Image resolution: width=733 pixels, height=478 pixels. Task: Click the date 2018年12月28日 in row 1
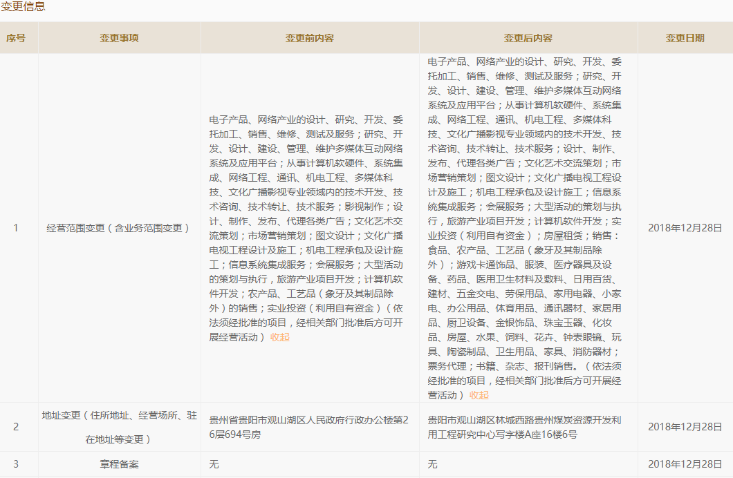pyautogui.click(x=685, y=228)
